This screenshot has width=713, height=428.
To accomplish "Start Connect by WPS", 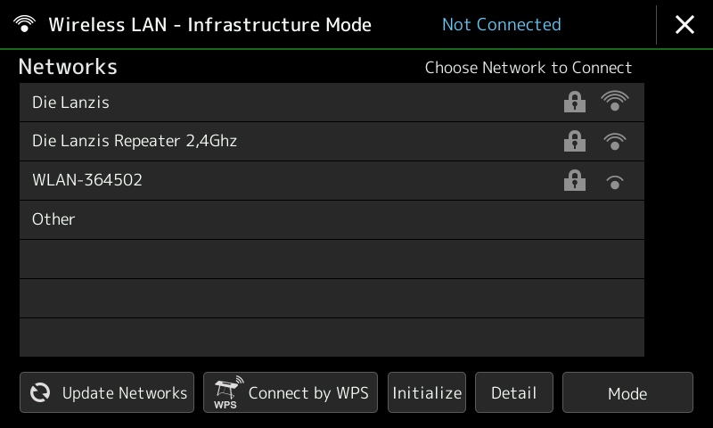I will (x=291, y=392).
